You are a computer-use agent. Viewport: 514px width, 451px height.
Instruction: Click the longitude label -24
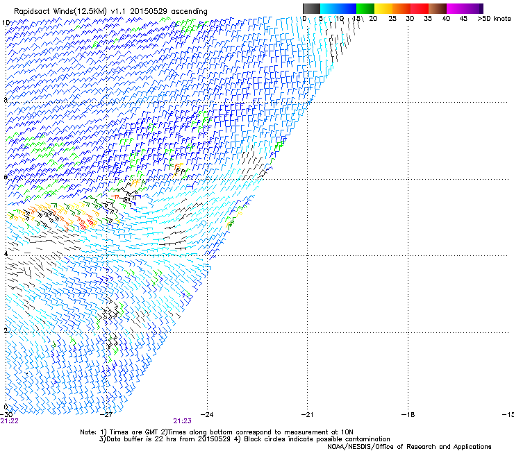click(x=207, y=415)
